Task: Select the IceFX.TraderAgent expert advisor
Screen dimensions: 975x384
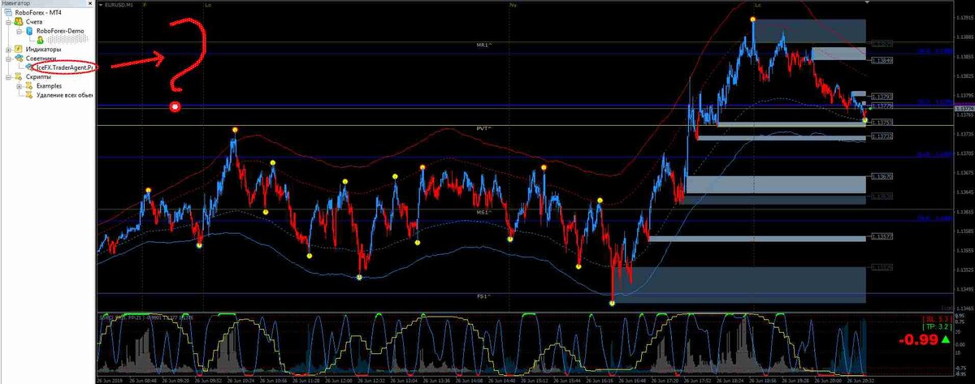Action: coord(65,67)
